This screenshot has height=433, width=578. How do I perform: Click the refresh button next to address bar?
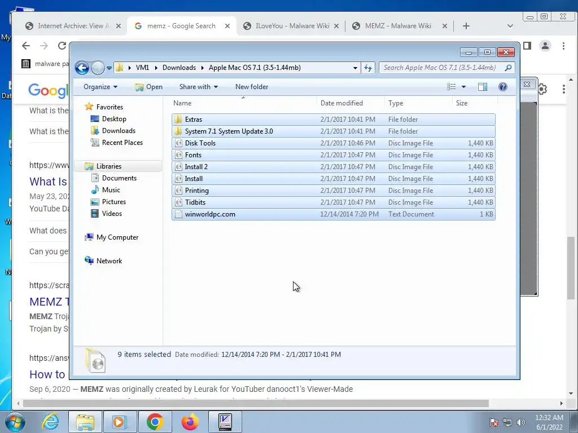[x=368, y=68]
